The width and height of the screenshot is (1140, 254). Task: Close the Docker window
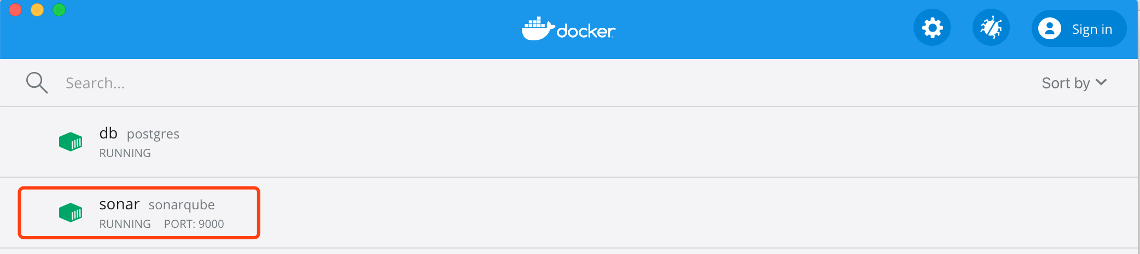[x=15, y=10]
